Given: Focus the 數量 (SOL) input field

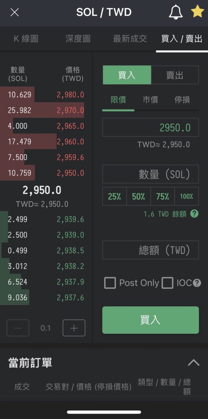Looking at the screenshot, I should pos(150,174).
